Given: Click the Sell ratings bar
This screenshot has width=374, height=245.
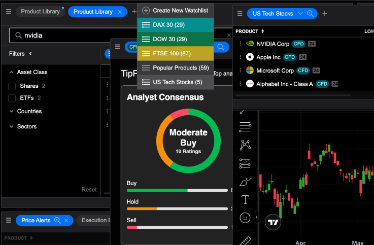Looking at the screenshot, I should 177,227.
